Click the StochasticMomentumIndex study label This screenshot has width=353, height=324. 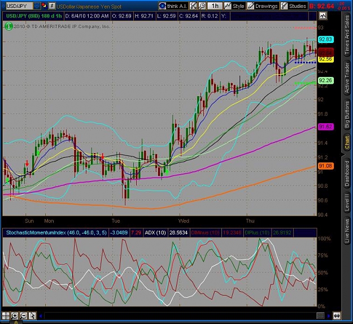coord(56,232)
